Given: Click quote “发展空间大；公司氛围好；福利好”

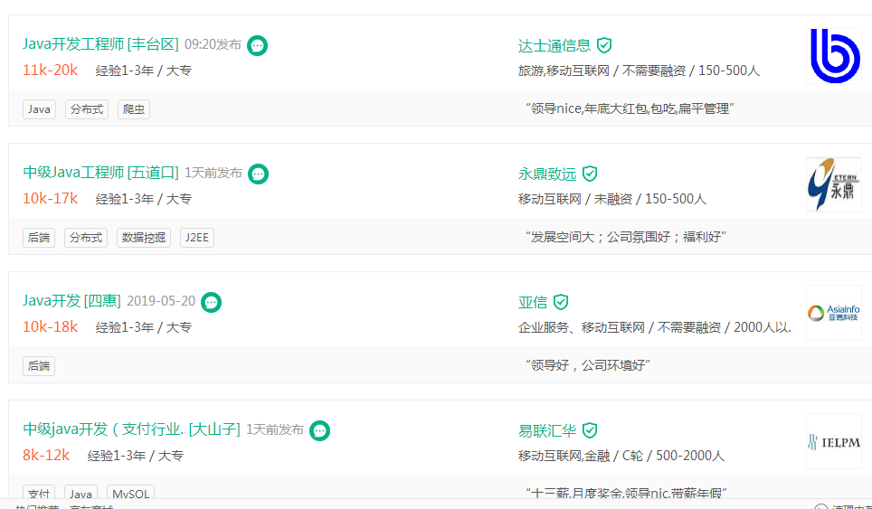Looking at the screenshot, I should [x=626, y=237].
